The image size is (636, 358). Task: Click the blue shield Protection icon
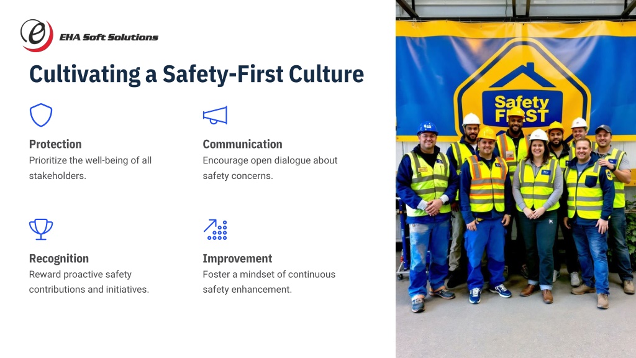pos(41,115)
